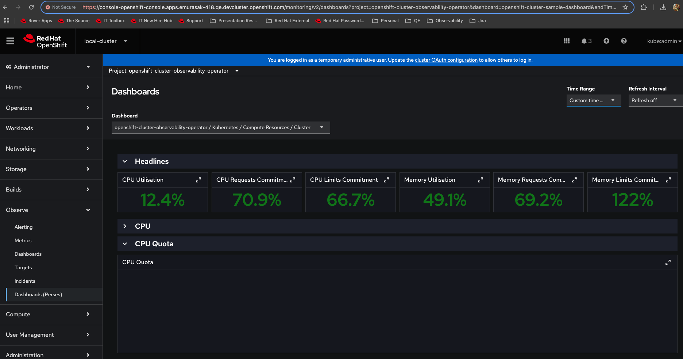Image resolution: width=683 pixels, height=359 pixels.
Task: Follow the cluster OAuth configuration link
Action: 446,60
